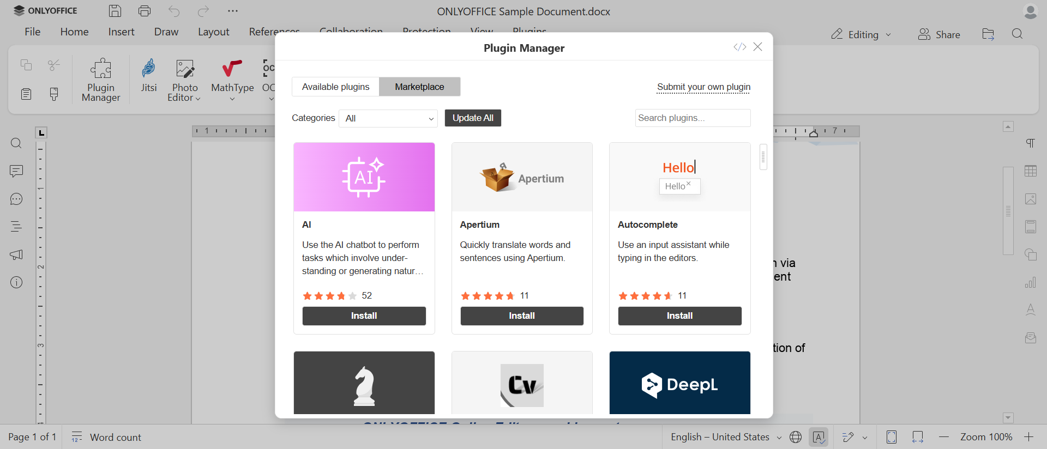
Task: Switch to the Home tab
Action: pyautogui.click(x=75, y=32)
